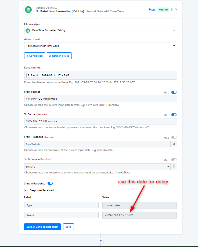The width and height of the screenshot is (198, 247).
Task: Disable the Simple Response toggle
Action: pyautogui.click(x=50, y=183)
